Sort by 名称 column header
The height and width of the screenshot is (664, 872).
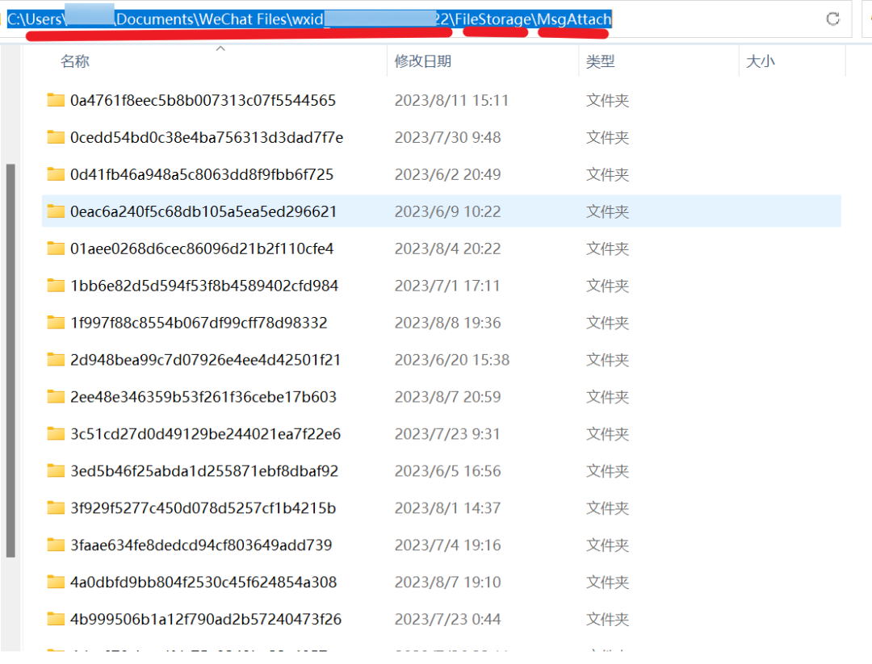tap(75, 61)
